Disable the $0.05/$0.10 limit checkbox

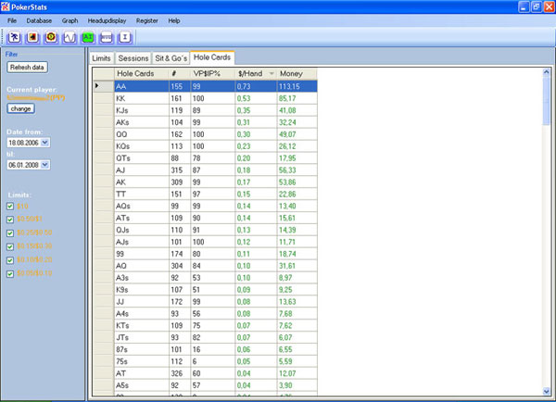point(10,273)
